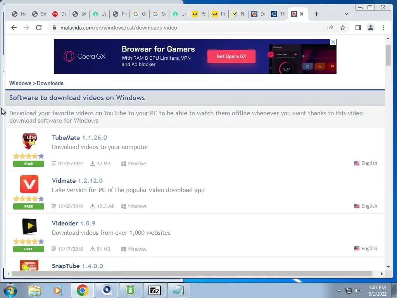This screenshot has height=298, width=397.
Task: Click scrollbar down arrow
Action: (388, 267)
